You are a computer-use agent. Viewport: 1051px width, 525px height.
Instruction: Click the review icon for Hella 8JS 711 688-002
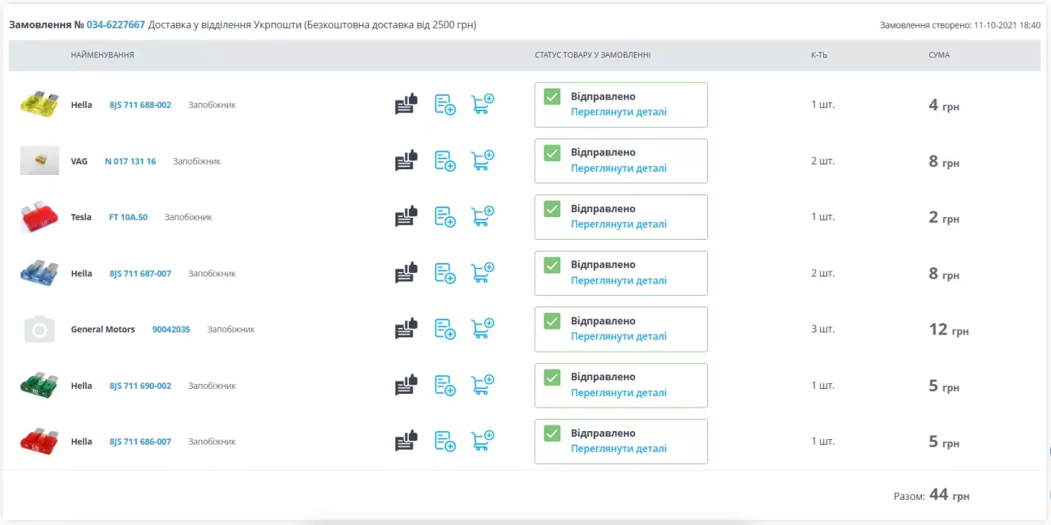pos(405,105)
